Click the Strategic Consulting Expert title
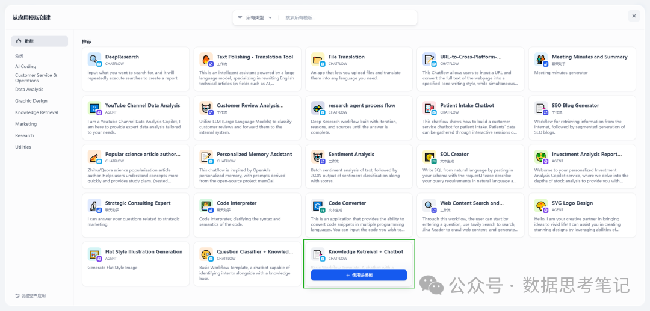This screenshot has height=311, width=650. pos(138,203)
